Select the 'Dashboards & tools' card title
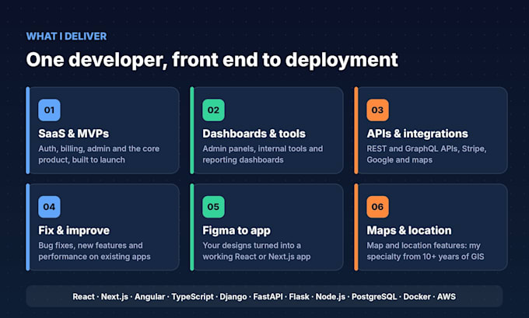This screenshot has height=318, width=529. [x=254, y=134]
